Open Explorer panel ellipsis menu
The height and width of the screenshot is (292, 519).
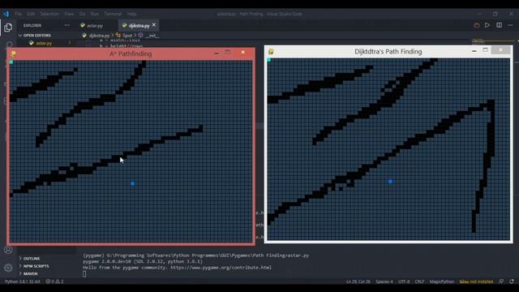point(67,25)
